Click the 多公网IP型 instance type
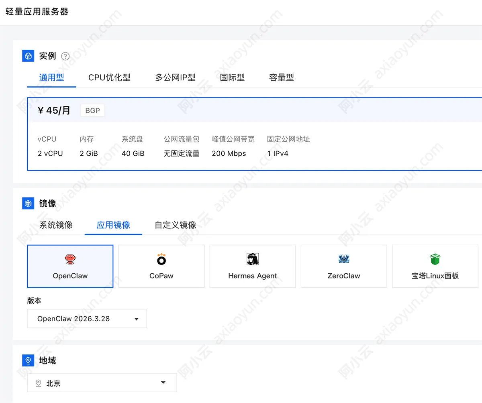Screen dimensions: 482x403 click(x=175, y=77)
